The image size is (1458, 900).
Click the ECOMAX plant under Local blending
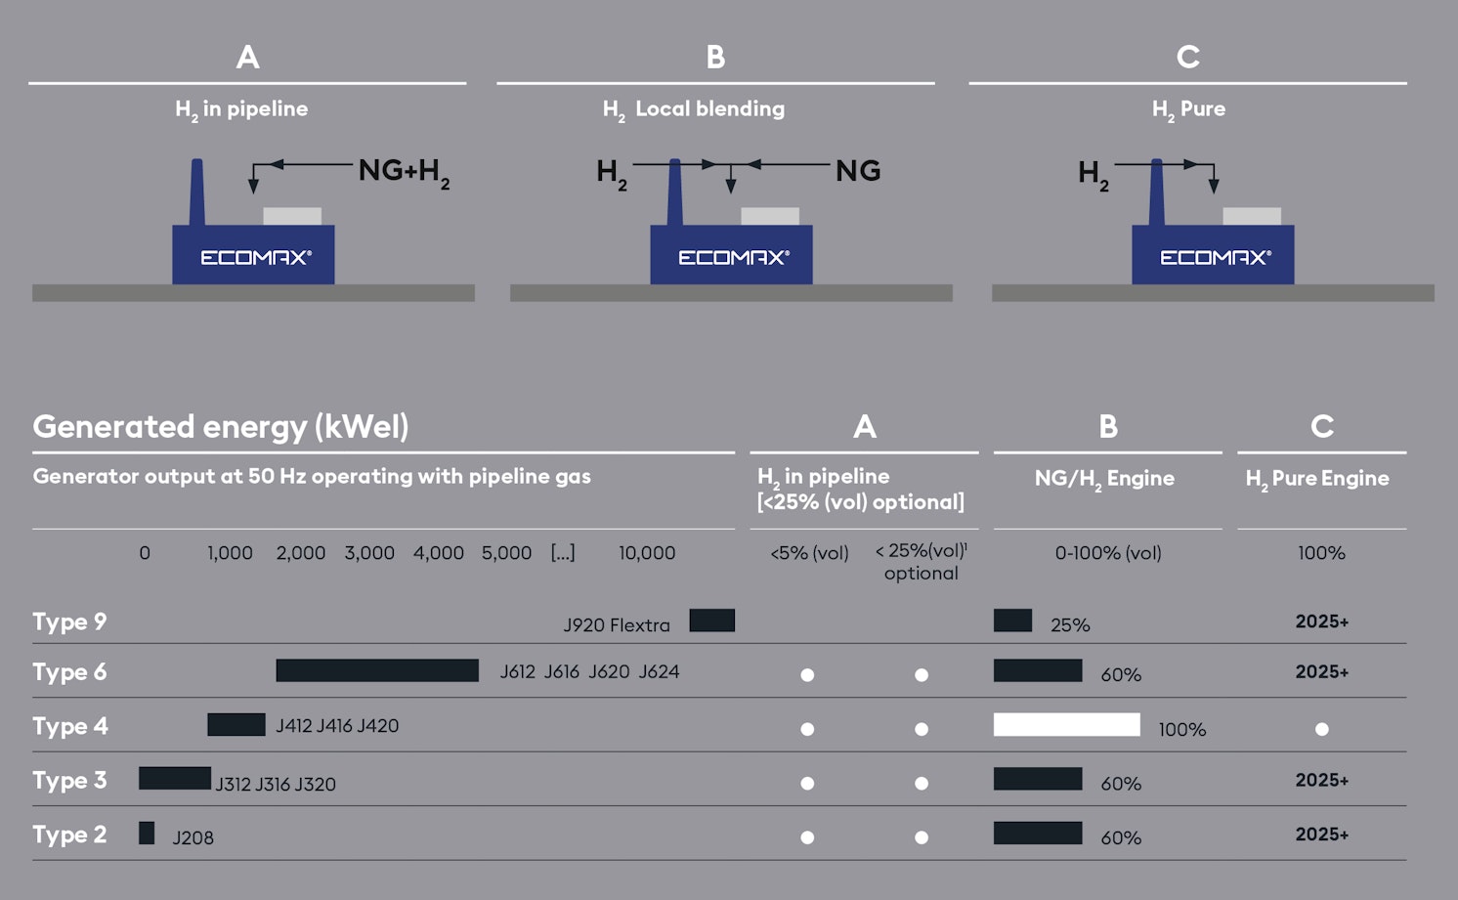click(731, 223)
